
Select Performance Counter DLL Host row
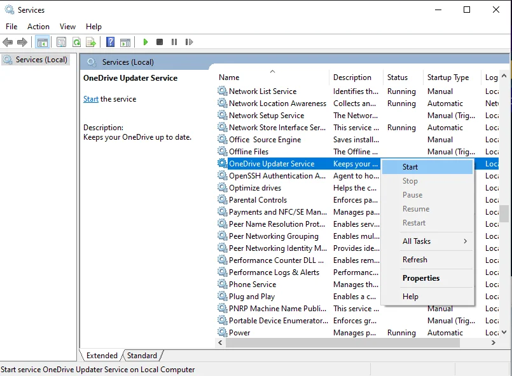[x=298, y=260]
